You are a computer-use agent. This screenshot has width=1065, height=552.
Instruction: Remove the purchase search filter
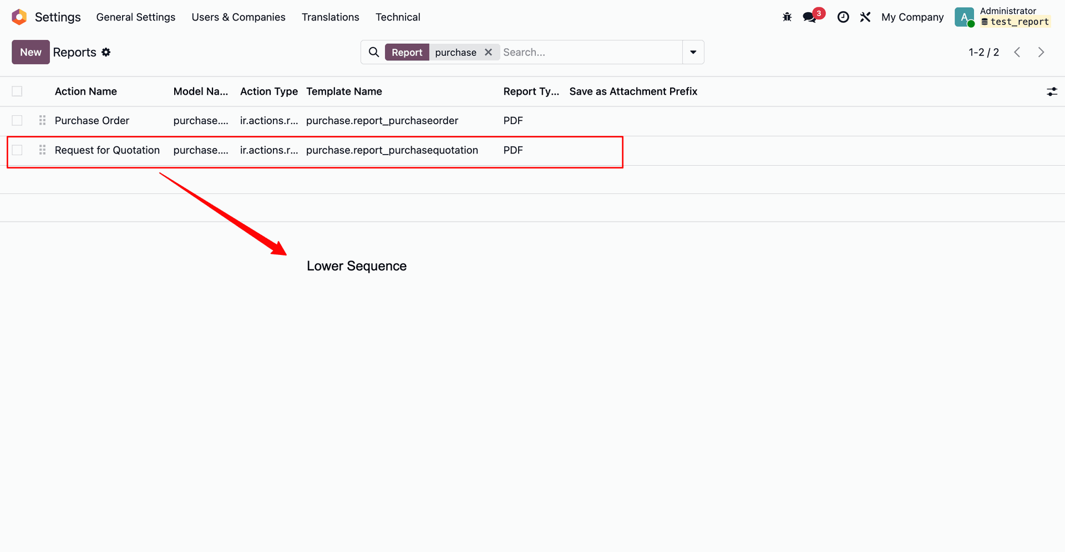488,52
